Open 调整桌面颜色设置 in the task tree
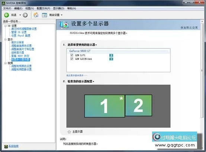The width and height of the screenshot is (206, 152). [22, 46]
